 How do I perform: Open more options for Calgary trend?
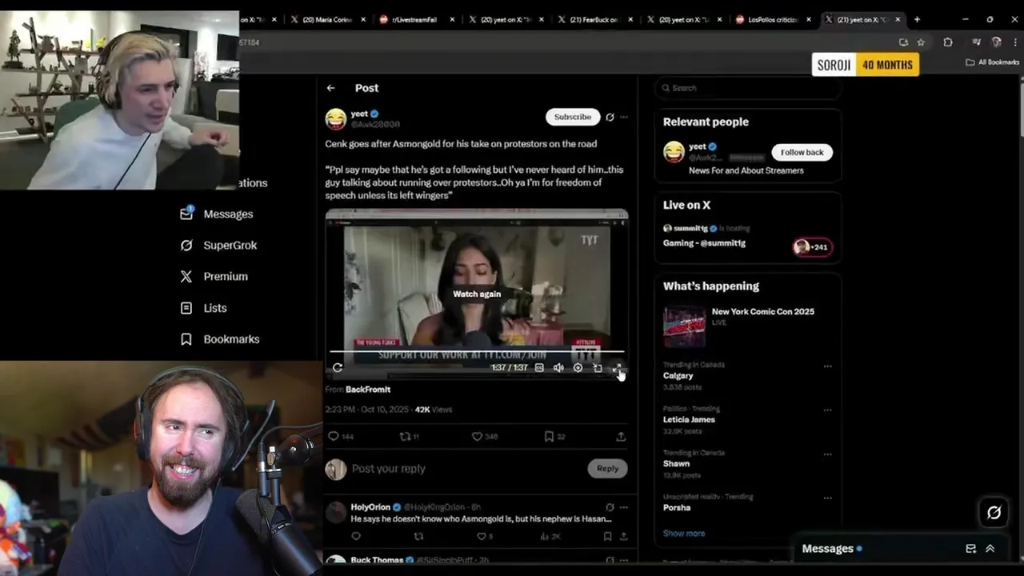tap(827, 366)
